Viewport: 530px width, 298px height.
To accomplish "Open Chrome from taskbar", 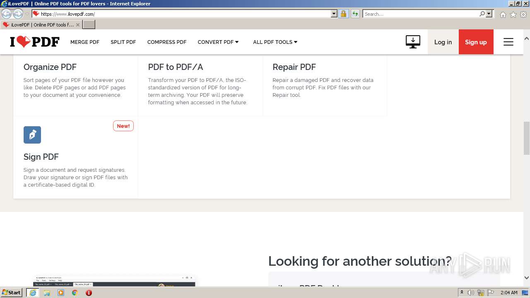I will pyautogui.click(x=75, y=293).
